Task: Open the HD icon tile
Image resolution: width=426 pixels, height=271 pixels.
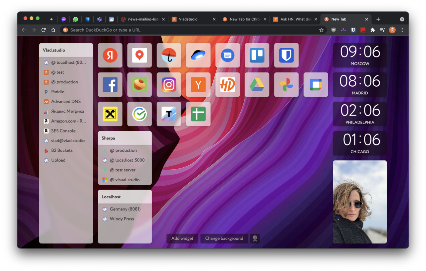Action: 228,85
